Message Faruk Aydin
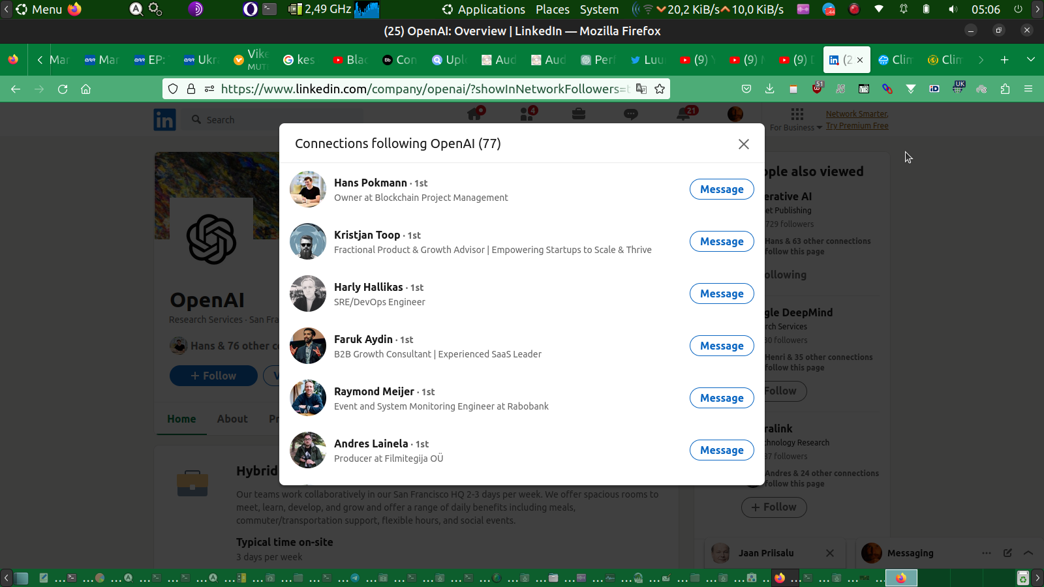The height and width of the screenshot is (587, 1044). pyautogui.click(x=722, y=346)
